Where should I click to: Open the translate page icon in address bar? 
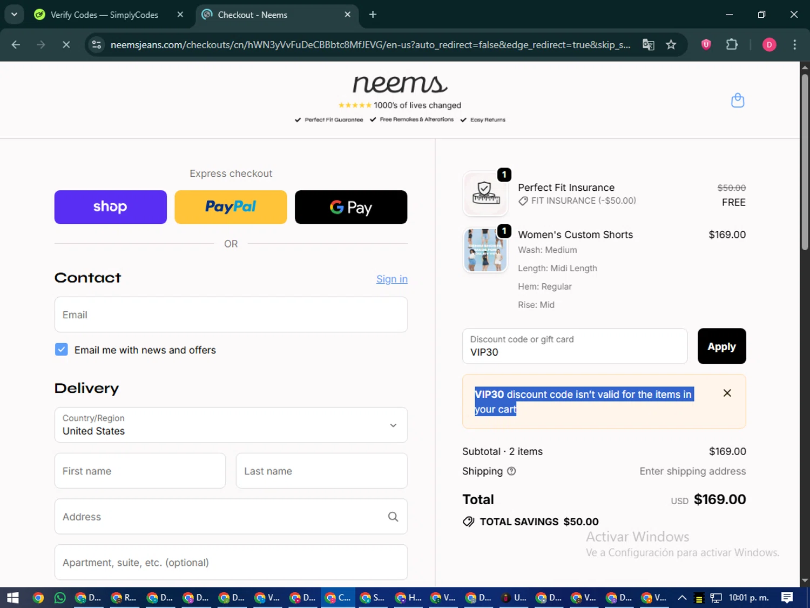(x=648, y=45)
